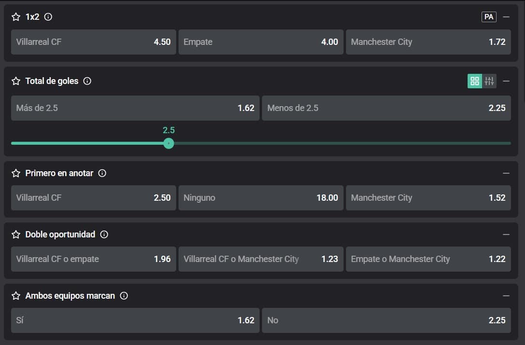Star the Ambos equipos marcan market
The width and height of the screenshot is (525, 345).
click(16, 296)
